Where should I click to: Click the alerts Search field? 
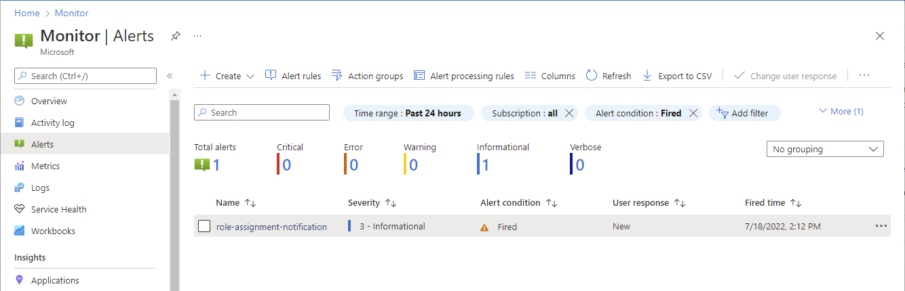point(262,112)
